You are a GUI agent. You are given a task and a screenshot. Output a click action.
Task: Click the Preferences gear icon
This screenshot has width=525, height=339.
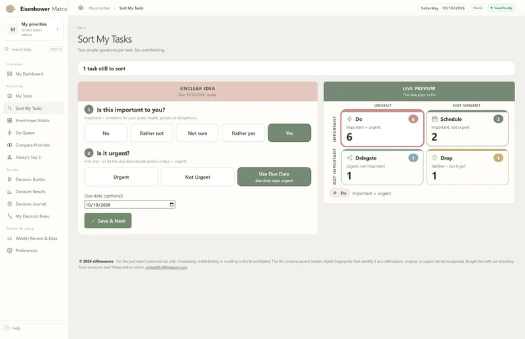tap(9, 250)
